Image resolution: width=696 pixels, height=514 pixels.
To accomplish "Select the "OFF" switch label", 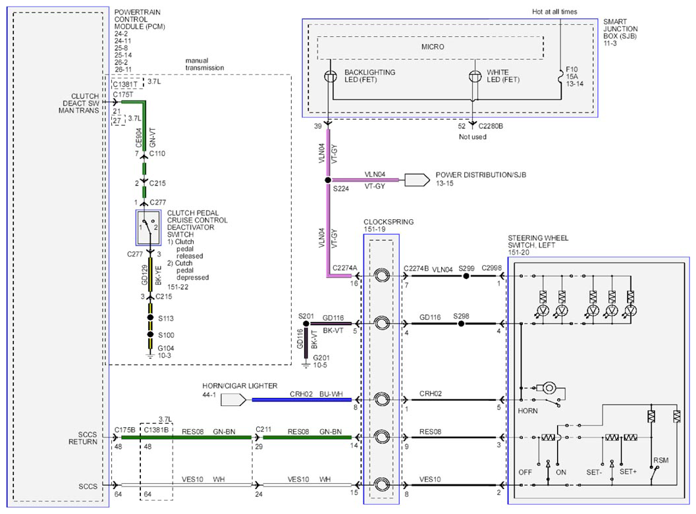I will coord(525,473).
